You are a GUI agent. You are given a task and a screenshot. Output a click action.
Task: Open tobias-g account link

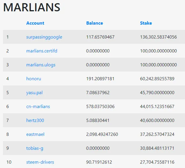click(35, 148)
